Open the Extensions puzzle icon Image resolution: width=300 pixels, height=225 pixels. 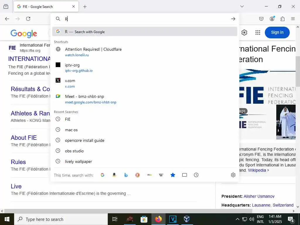(x=283, y=19)
